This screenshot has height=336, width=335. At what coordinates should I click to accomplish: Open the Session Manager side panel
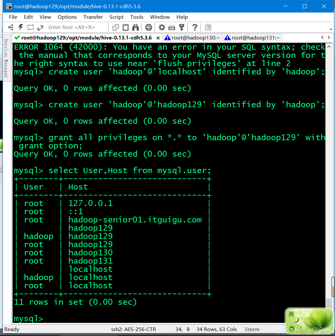tap(6, 58)
